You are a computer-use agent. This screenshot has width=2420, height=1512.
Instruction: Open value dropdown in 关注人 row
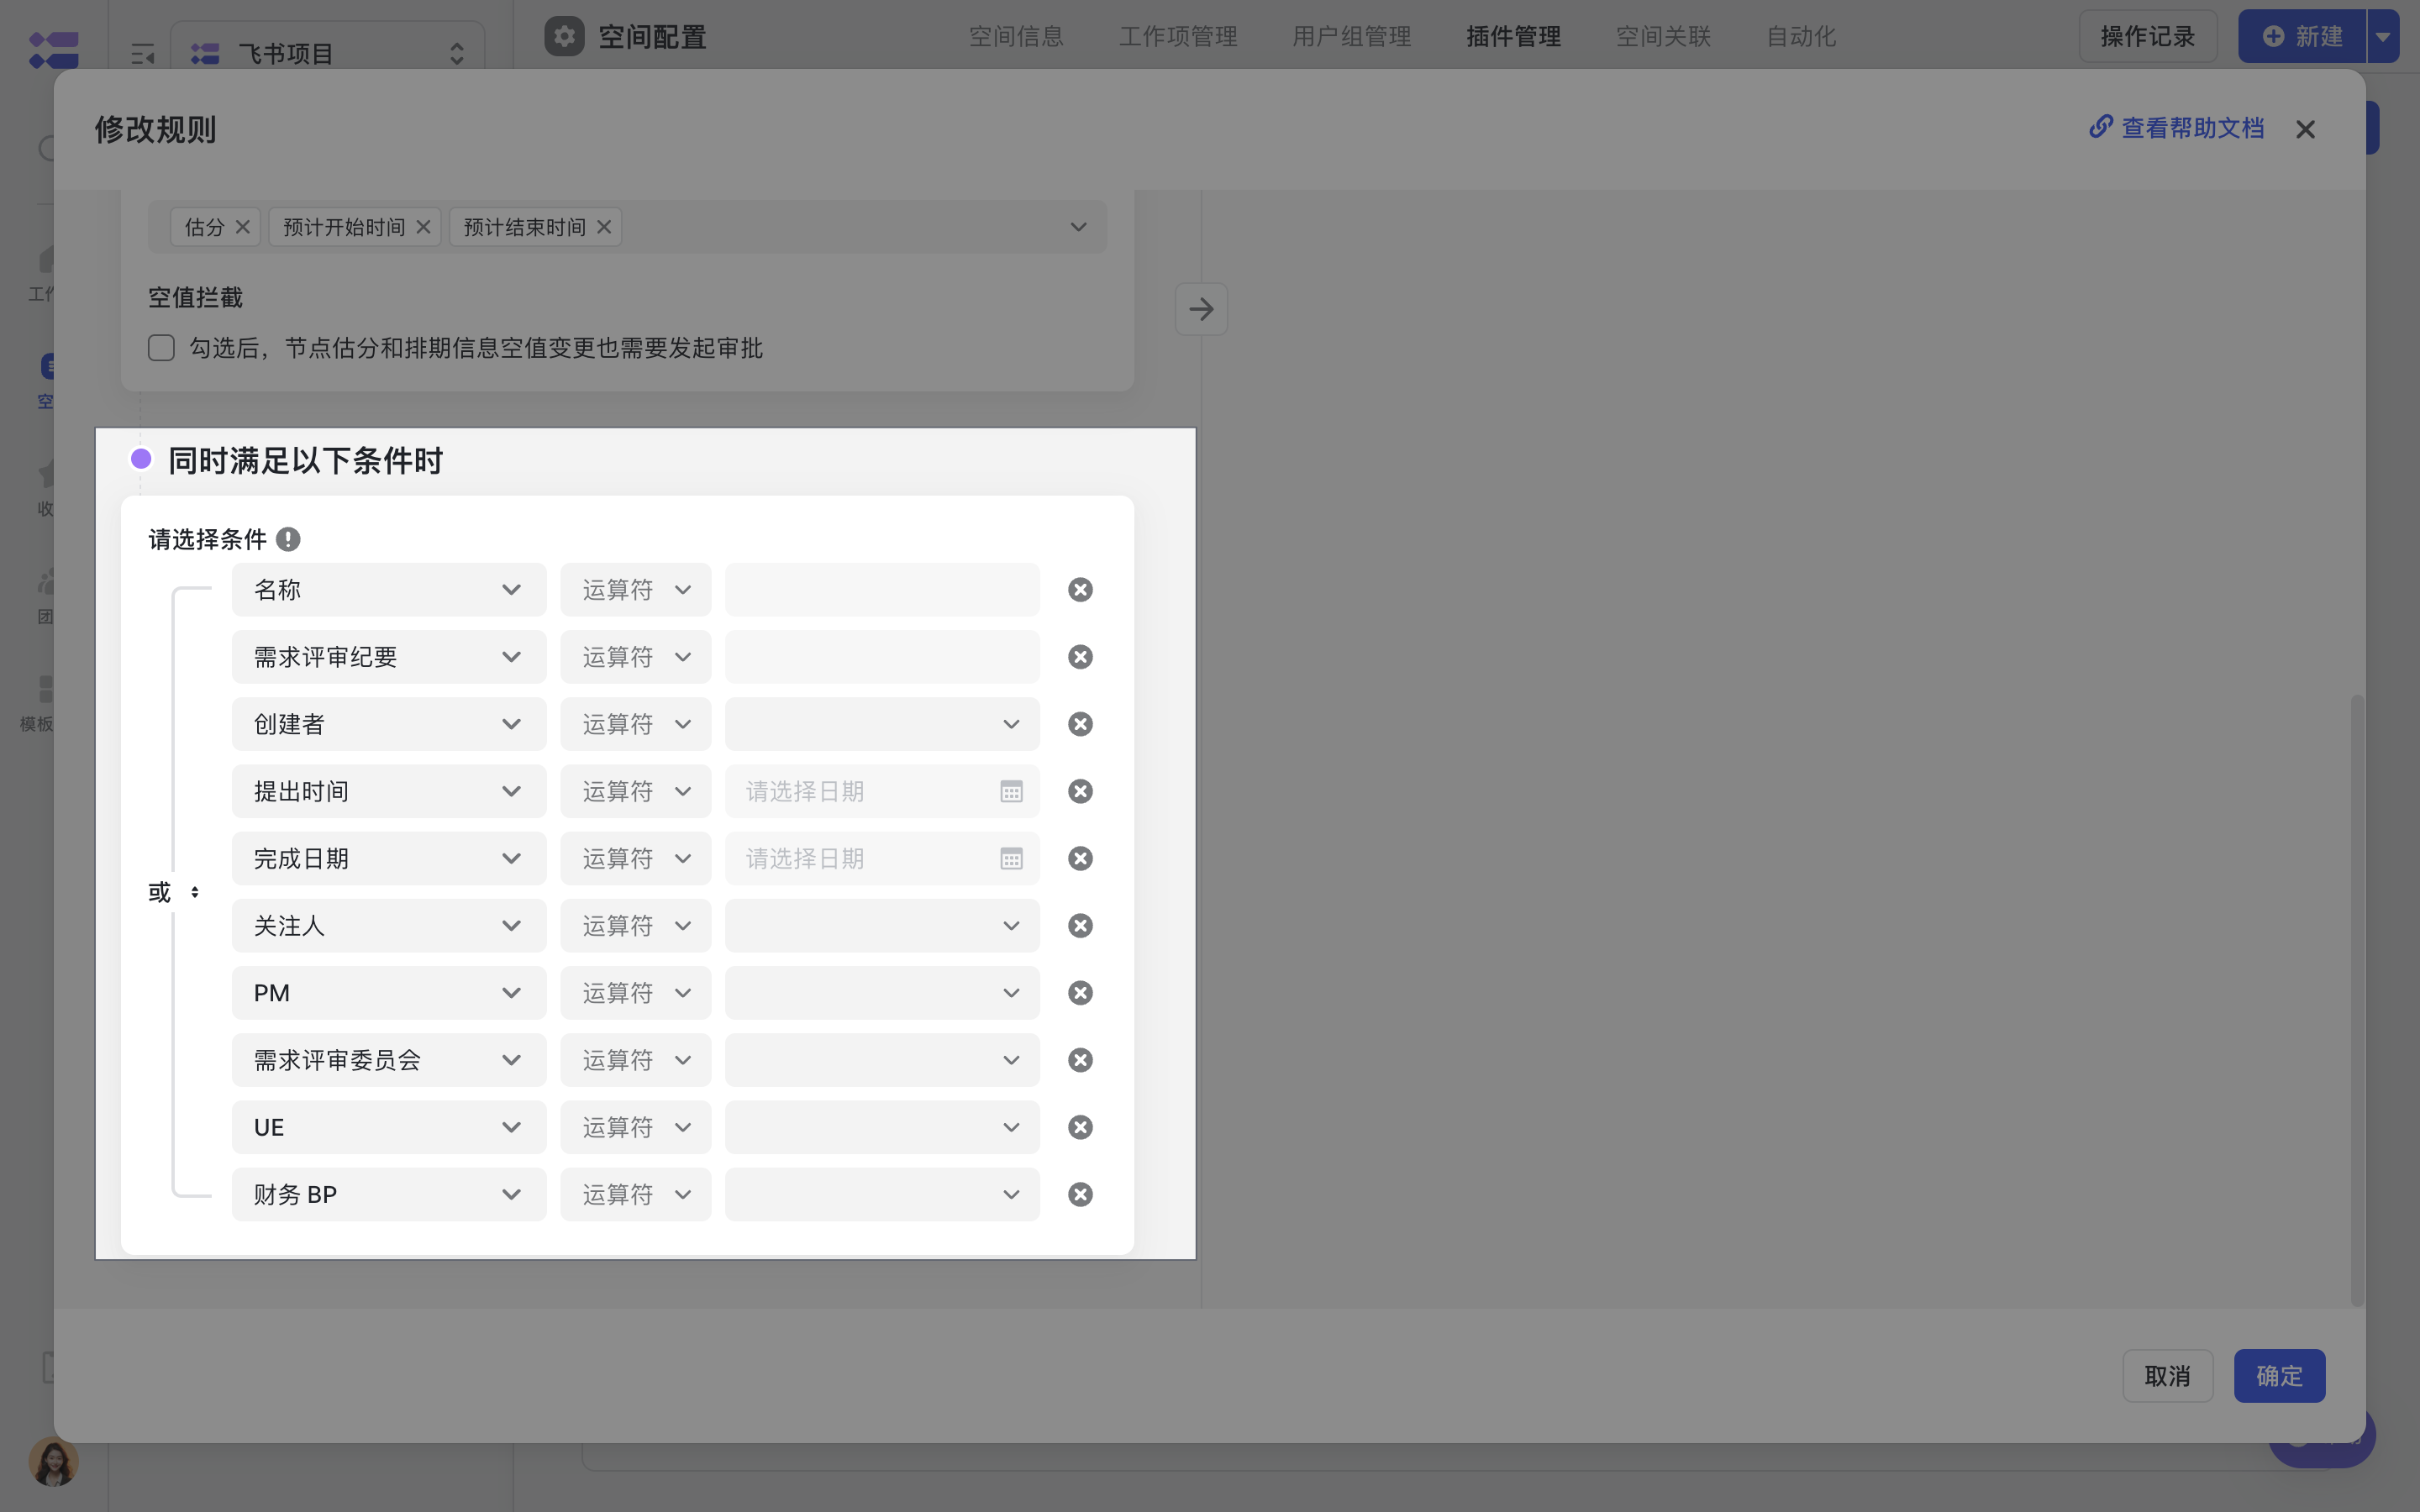[x=882, y=926]
